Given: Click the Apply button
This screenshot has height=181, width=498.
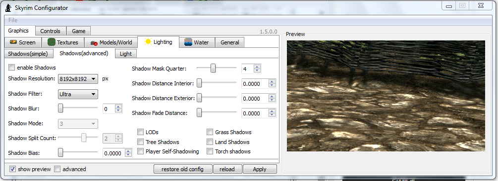Looking at the screenshot, I should (x=260, y=169).
